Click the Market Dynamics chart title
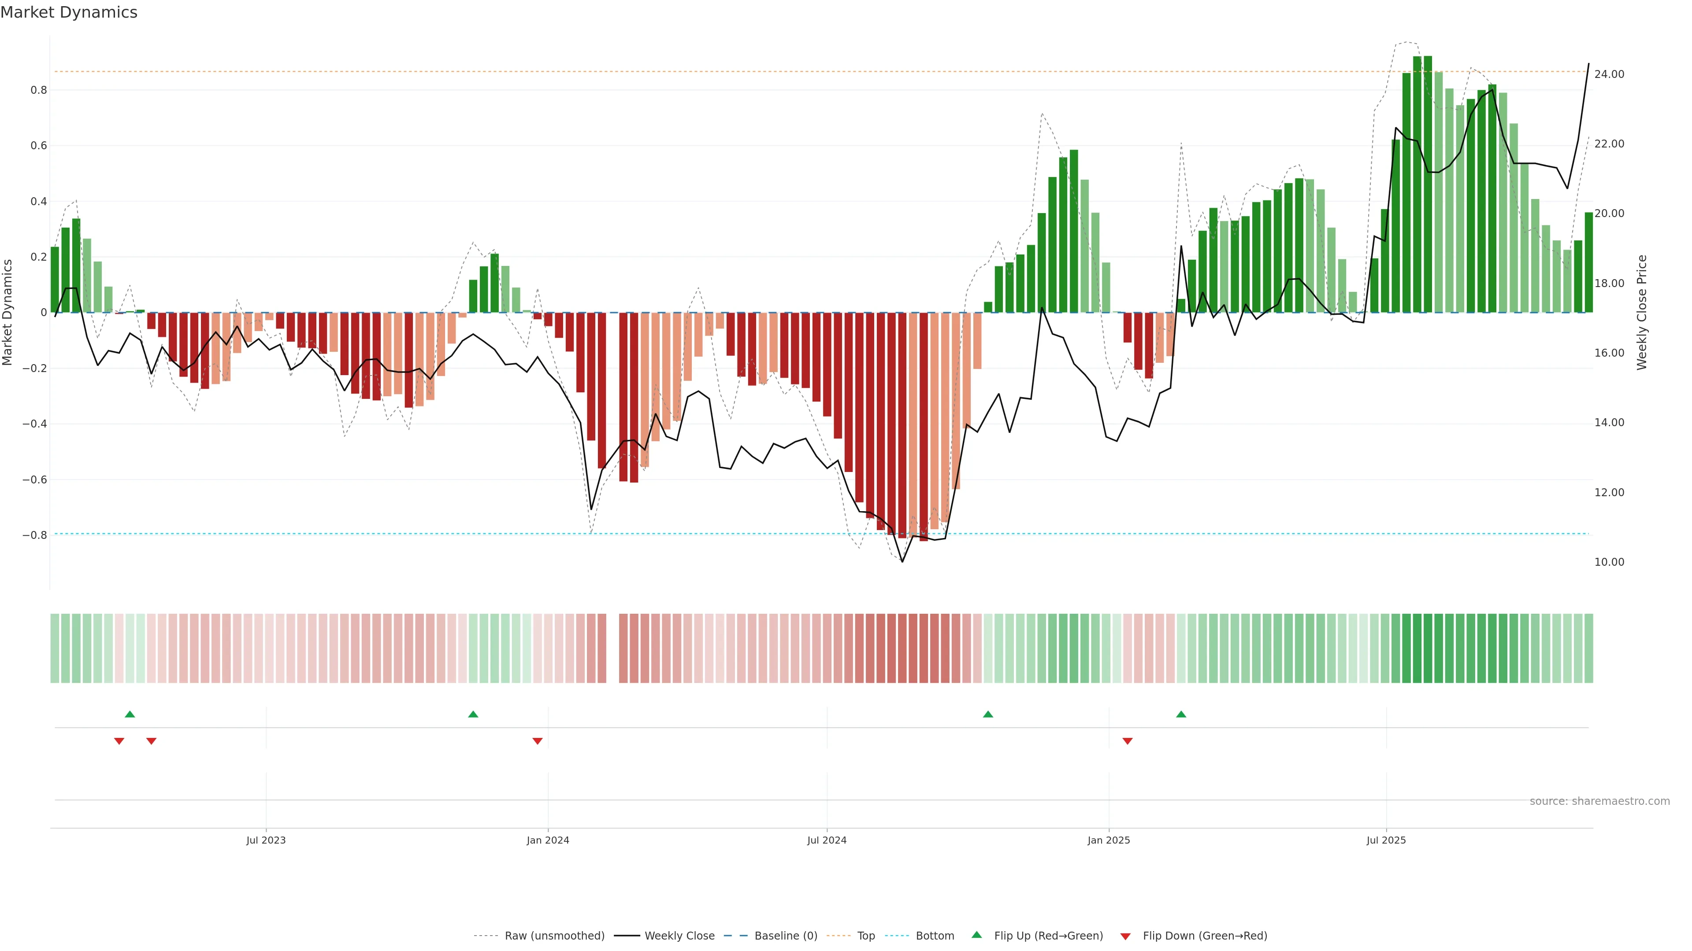 (x=69, y=12)
